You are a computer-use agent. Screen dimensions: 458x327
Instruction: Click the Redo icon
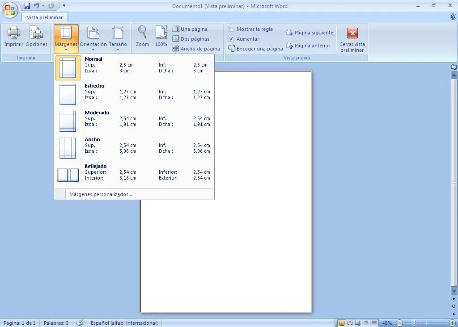pos(51,5)
